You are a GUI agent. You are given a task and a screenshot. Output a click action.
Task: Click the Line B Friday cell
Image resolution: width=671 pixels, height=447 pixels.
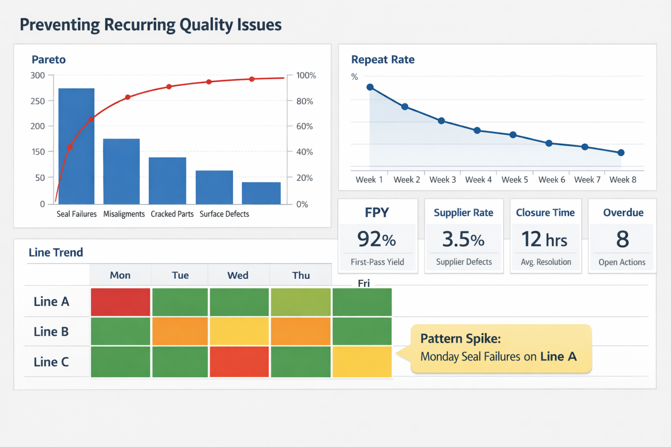point(362,331)
